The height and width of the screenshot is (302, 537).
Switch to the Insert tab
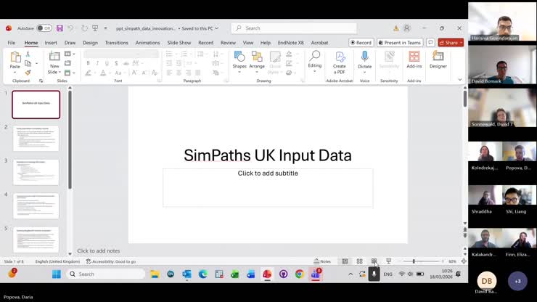(x=51, y=43)
